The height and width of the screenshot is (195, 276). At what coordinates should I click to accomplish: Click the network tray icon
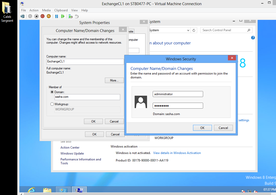pyautogui.click(x=249, y=191)
